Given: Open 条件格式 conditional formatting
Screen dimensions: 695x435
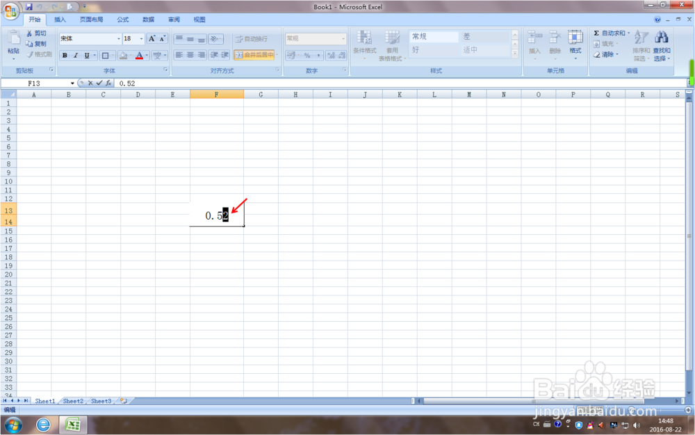Looking at the screenshot, I should pos(364,45).
